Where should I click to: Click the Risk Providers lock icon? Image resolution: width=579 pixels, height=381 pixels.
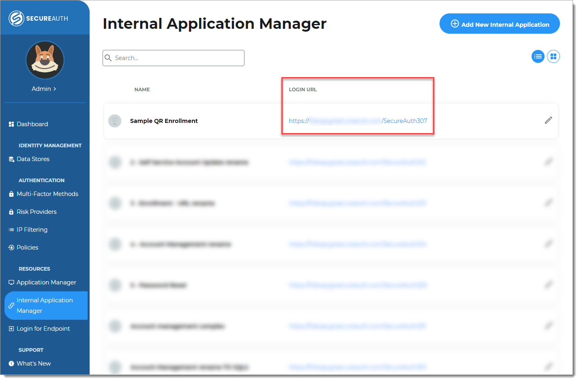click(11, 212)
